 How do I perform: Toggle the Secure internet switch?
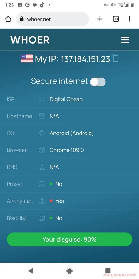pos(98,82)
